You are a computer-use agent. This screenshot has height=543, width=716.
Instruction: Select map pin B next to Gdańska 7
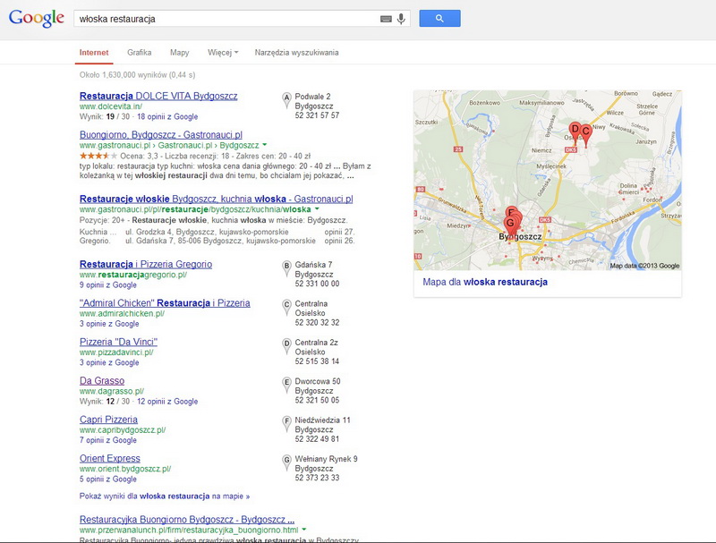tap(286, 268)
